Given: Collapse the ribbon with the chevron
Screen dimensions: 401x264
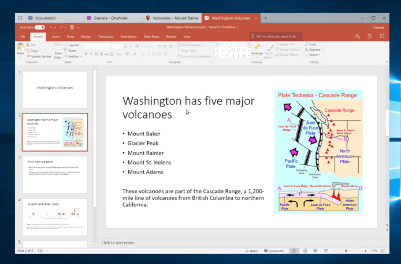Looking at the screenshot, I should click(387, 62).
